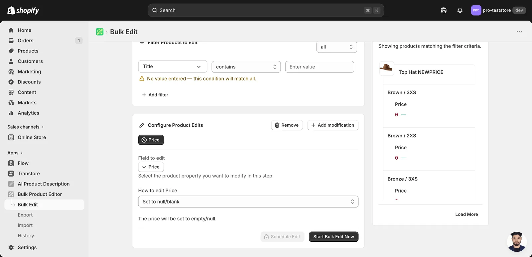
Task: Expand the Apps section
Action: (x=15, y=153)
